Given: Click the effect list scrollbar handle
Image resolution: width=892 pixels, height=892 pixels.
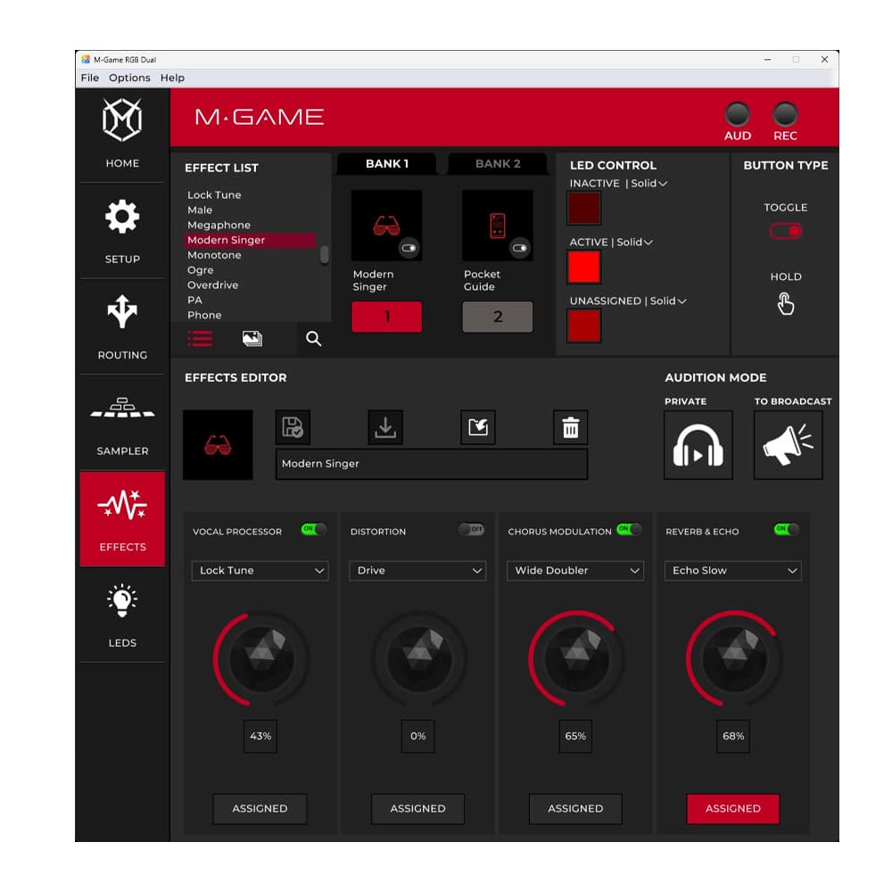Looking at the screenshot, I should (x=325, y=255).
